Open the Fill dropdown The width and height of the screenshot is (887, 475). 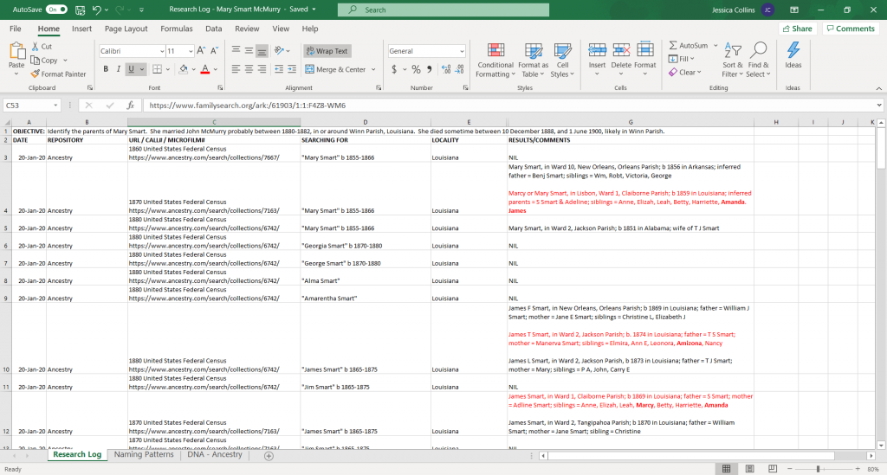click(x=682, y=59)
